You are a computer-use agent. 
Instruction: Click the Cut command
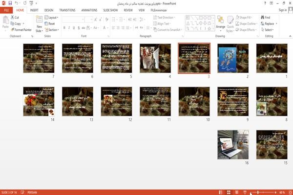click(x=15, y=18)
